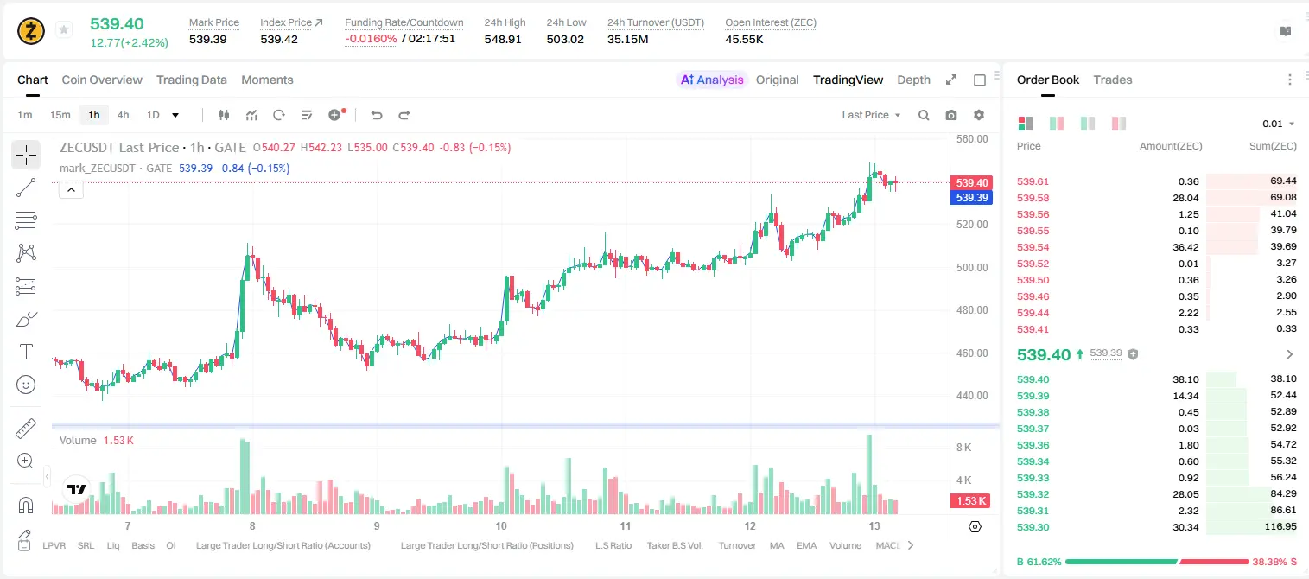Search symbols with the magnifier icon

tap(924, 115)
